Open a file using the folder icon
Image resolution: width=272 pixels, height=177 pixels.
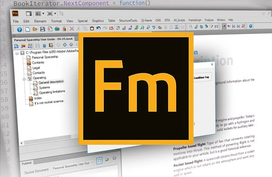[35, 29]
